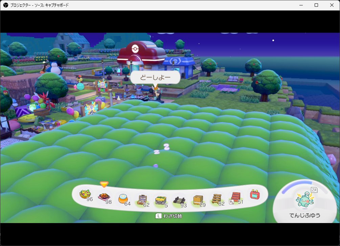The width and height of the screenshot is (340, 246).
Task: Choose the red brick stairs item
Action: pyautogui.click(x=235, y=197)
